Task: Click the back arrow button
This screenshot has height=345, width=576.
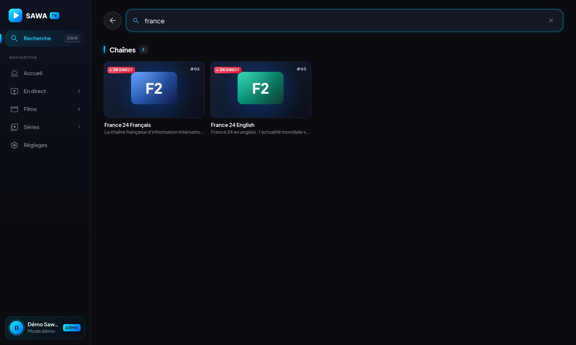Action: [x=113, y=20]
